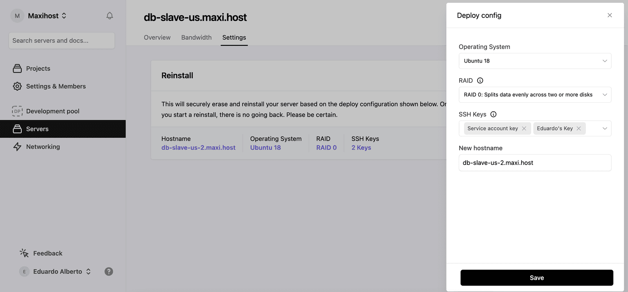This screenshot has height=292, width=628.
Task: Click the db-slave-us-2.maxi.host hostname link
Action: point(198,148)
